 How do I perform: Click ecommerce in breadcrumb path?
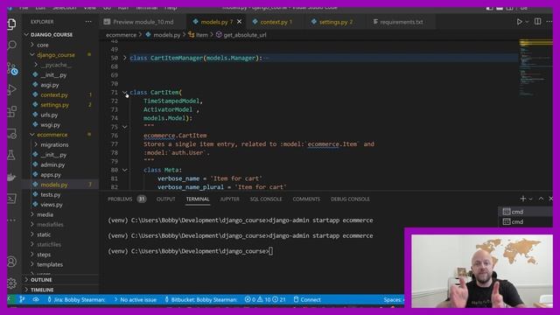pyautogui.click(x=121, y=35)
